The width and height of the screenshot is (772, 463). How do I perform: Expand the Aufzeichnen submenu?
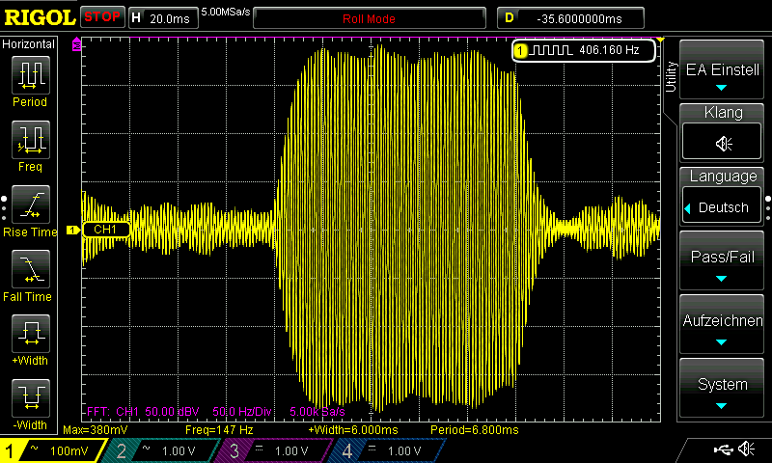(x=723, y=328)
